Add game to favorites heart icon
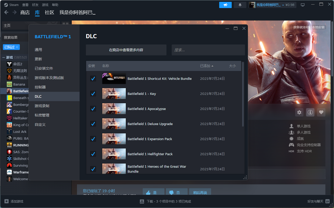Screen dimensions: 334x208 point(321,112)
